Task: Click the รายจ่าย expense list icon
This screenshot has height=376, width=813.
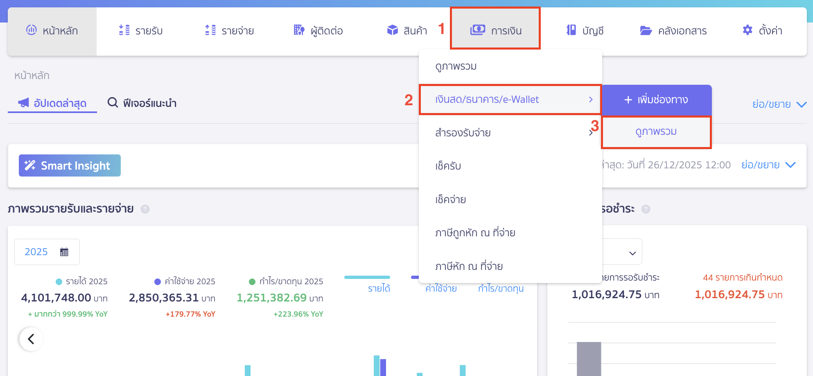Action: tap(210, 30)
